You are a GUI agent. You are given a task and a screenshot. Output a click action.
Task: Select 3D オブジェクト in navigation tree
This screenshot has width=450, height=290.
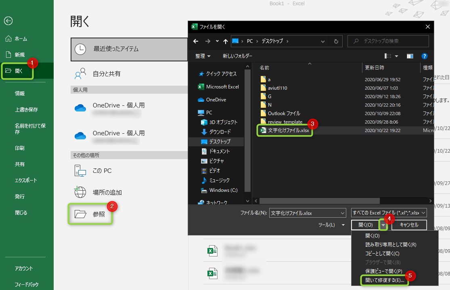point(220,122)
